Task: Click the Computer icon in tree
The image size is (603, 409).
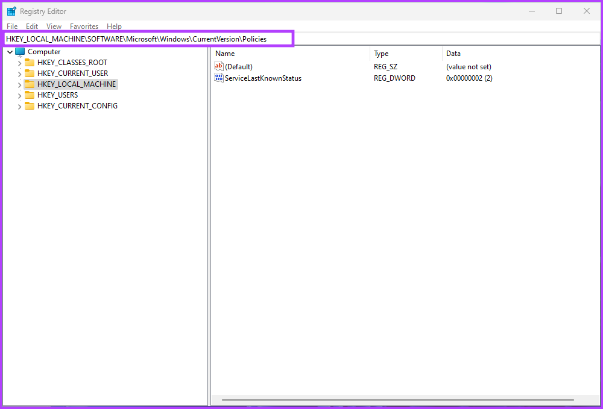Action: click(x=20, y=52)
